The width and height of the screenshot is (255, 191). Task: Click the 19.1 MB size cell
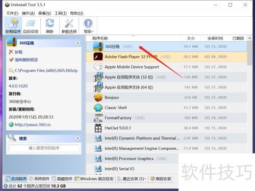[x=191, y=46]
